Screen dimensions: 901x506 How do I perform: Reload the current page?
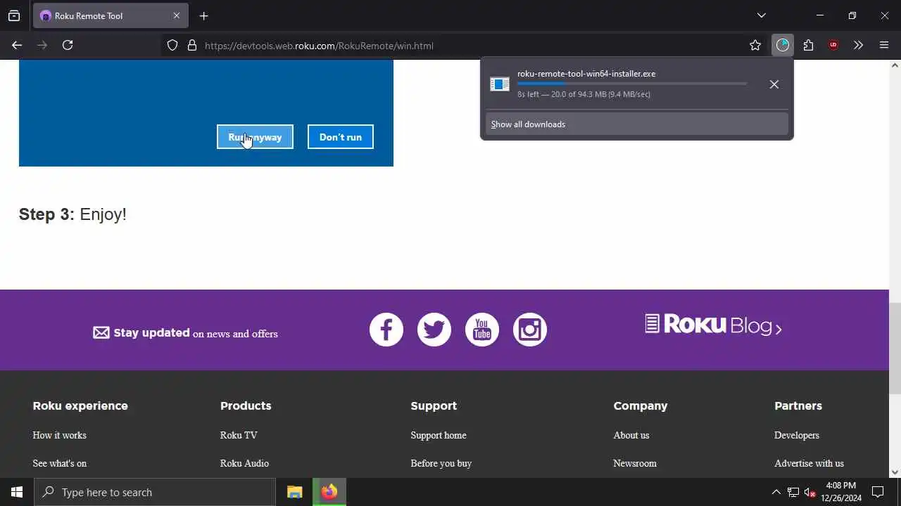(68, 45)
